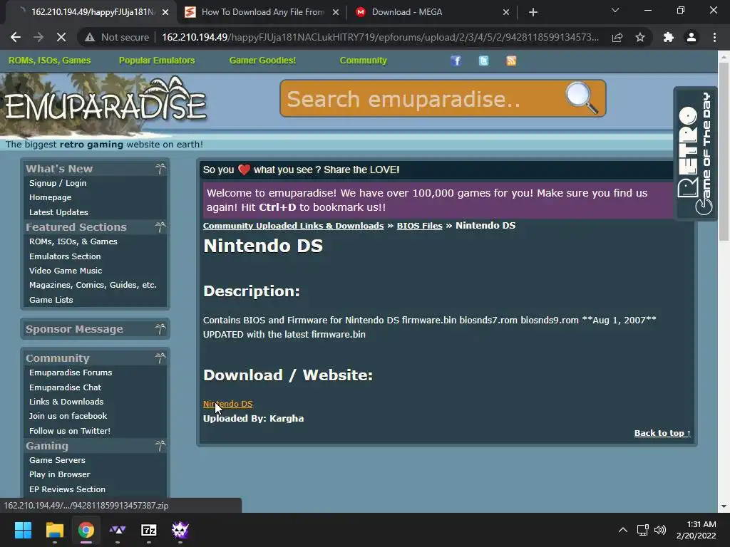Open Gamer Goodies! menu

point(262,61)
